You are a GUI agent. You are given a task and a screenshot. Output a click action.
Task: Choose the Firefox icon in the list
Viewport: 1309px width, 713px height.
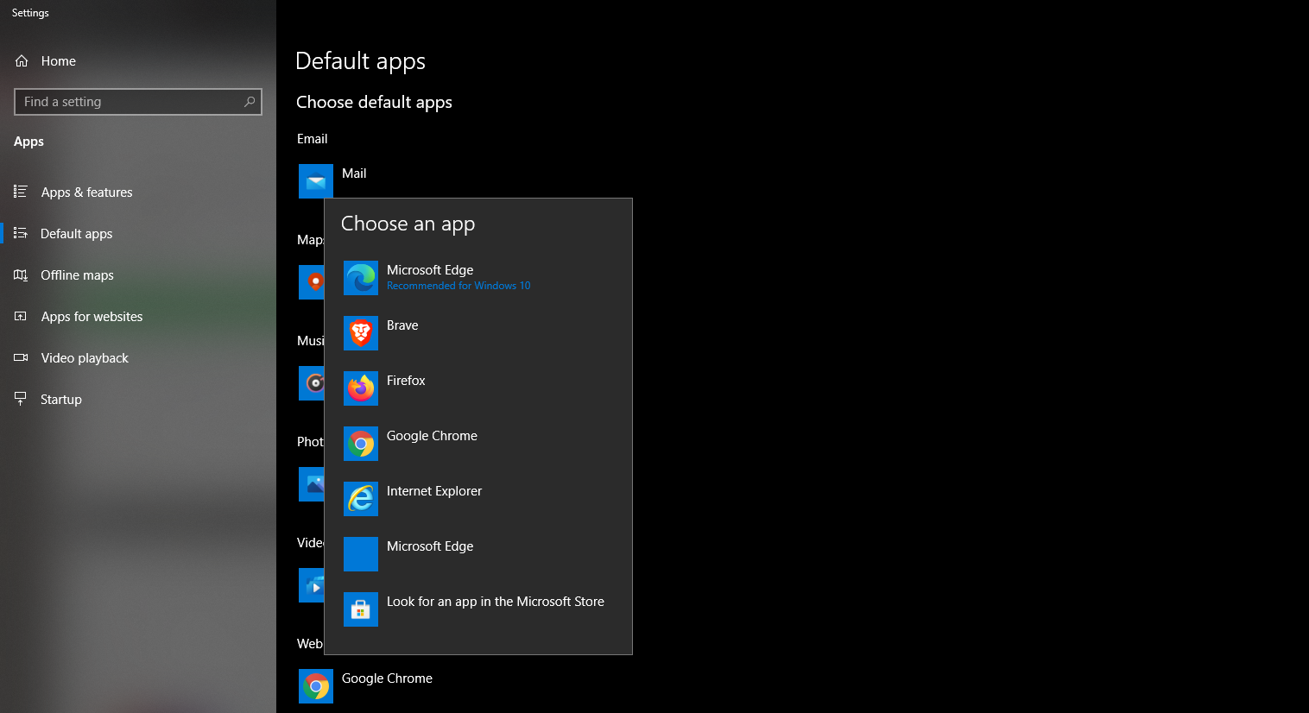click(x=360, y=388)
